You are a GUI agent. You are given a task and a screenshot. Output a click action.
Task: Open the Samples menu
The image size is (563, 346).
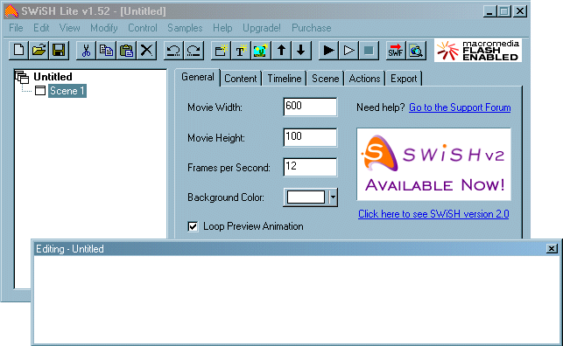185,28
